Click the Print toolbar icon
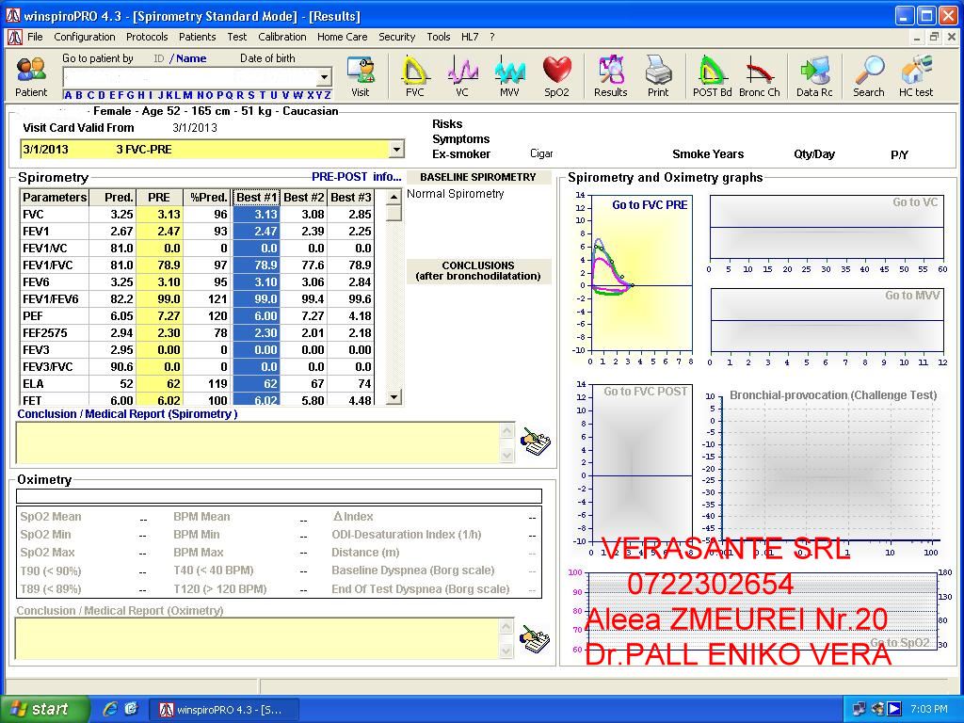Image resolution: width=964 pixels, height=723 pixels. point(658,76)
